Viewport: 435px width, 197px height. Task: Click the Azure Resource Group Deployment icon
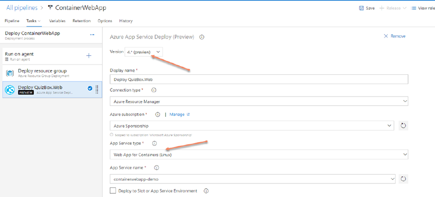10,73
